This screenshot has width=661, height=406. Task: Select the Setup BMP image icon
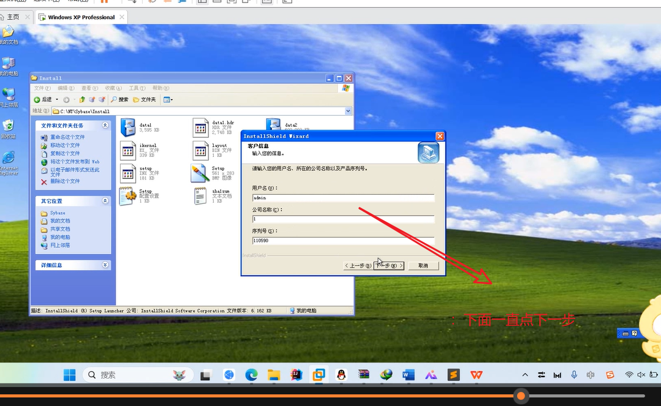(x=199, y=173)
